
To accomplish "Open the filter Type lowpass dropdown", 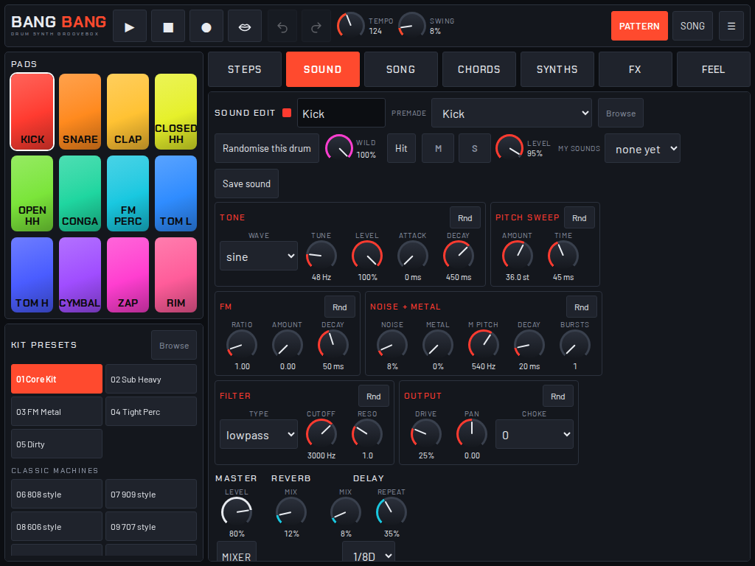I will point(259,435).
